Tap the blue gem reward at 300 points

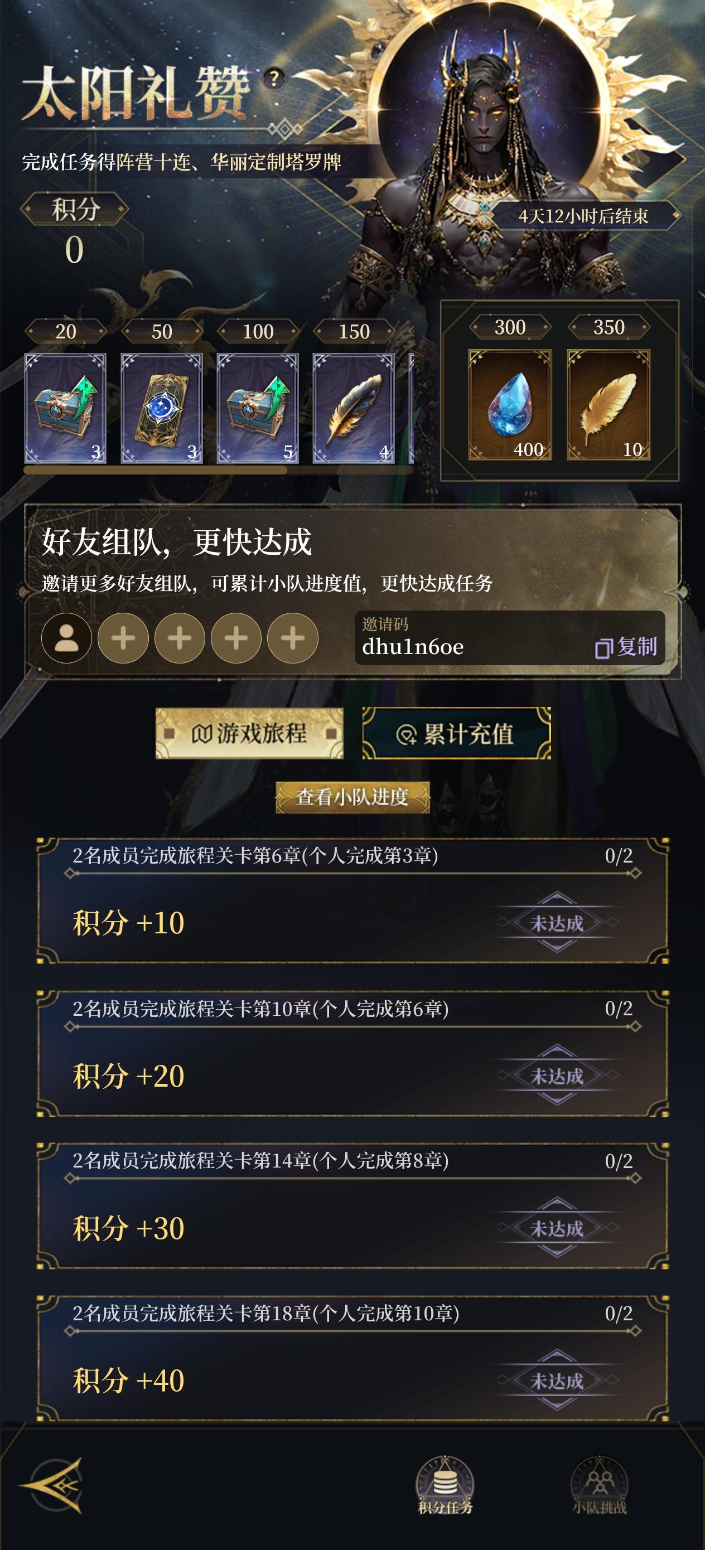510,405
